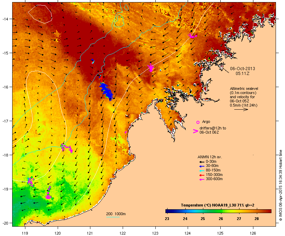The height and width of the screenshot is (236, 285).
Task: Click the longitude axis label '119'
Action: coord(25,233)
